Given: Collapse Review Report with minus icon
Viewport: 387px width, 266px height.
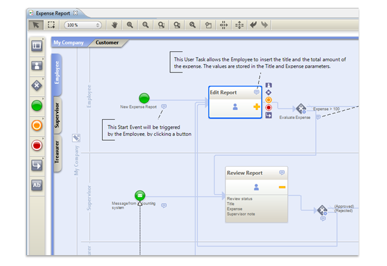Looking at the screenshot, I should (282, 187).
